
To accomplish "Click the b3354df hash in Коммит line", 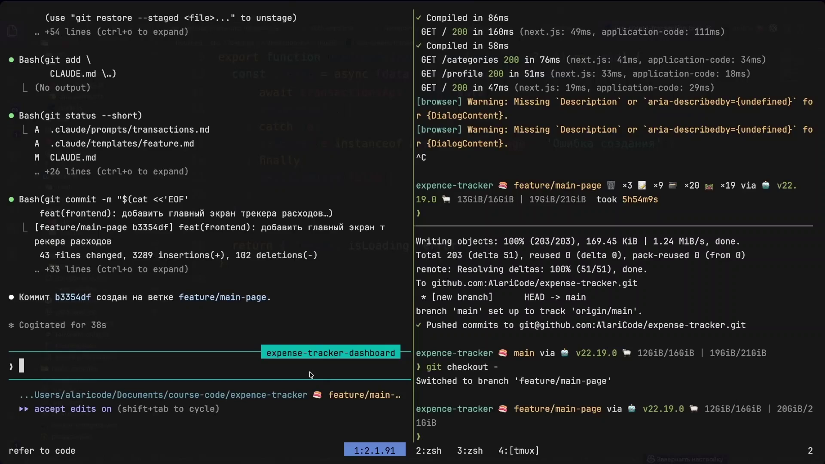I will tap(73, 297).
